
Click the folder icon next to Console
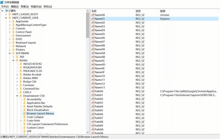(13, 28)
